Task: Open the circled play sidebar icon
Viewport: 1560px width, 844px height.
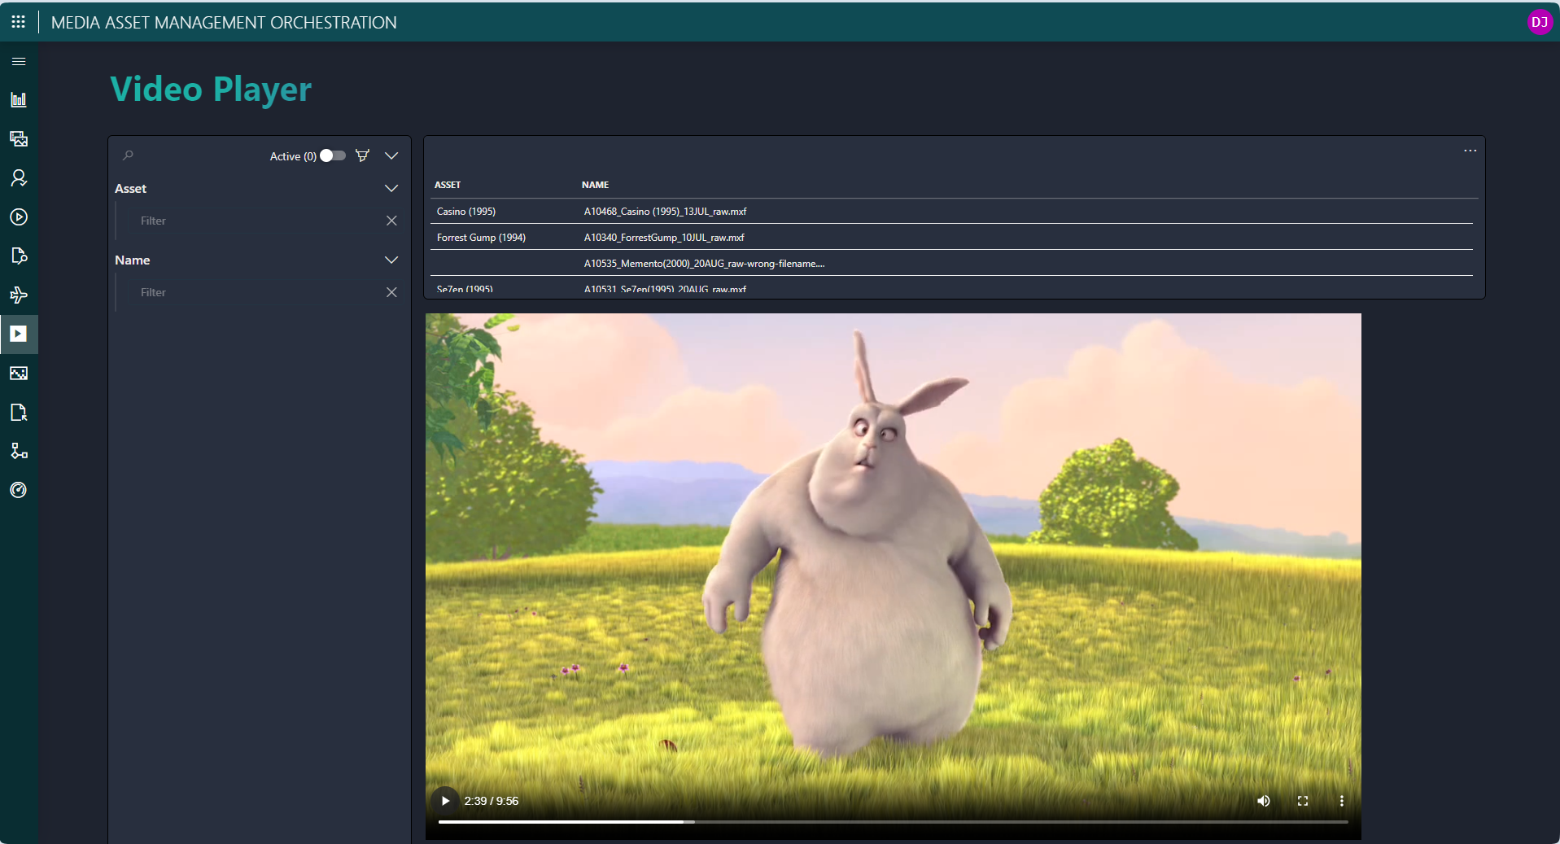Action: pyautogui.click(x=19, y=216)
